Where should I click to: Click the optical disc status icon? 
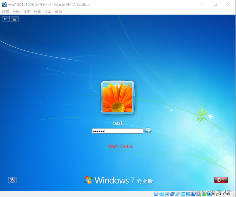click(161, 194)
